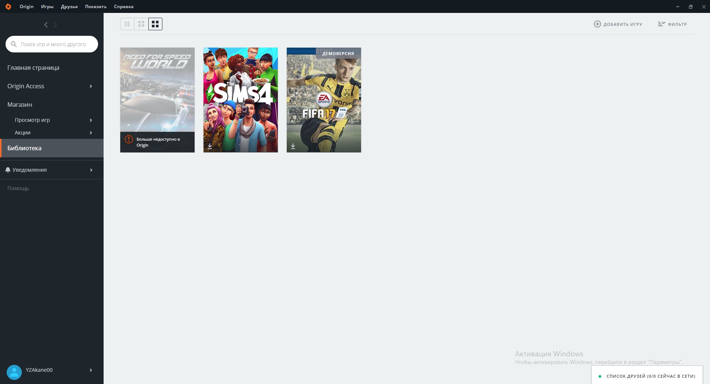Open the ФИЛЬТР panel label
This screenshot has height=384, width=710.
[677, 24]
